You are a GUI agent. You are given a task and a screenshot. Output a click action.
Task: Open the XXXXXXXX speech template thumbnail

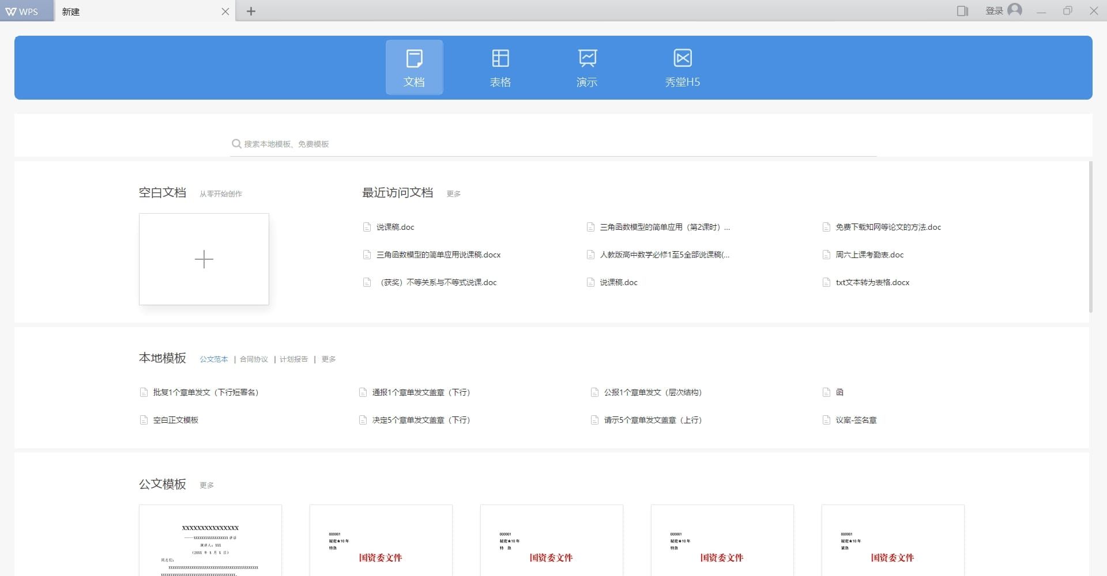(x=210, y=540)
